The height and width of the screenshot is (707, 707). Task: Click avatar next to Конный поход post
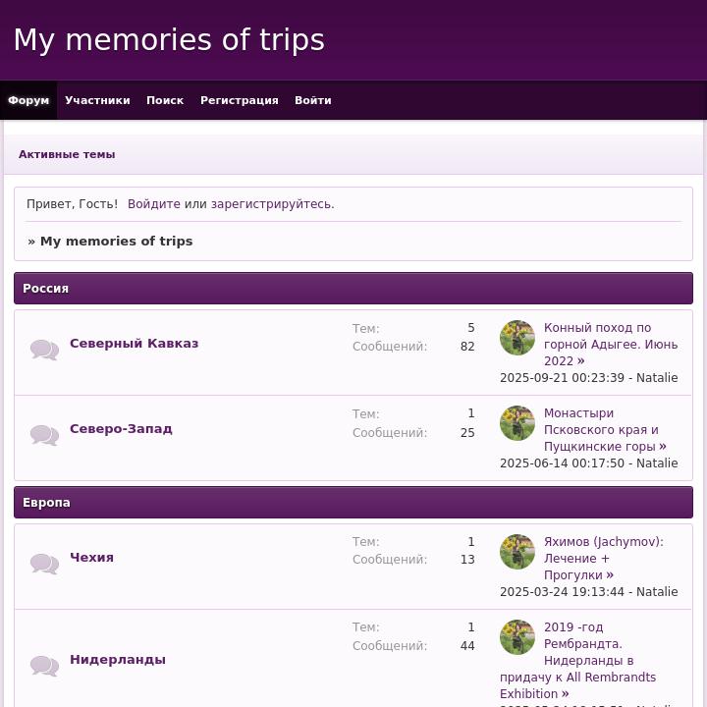click(x=517, y=338)
